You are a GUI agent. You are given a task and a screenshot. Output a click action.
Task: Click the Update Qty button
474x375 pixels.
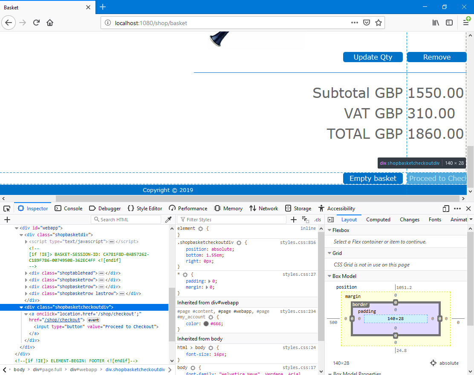click(373, 57)
